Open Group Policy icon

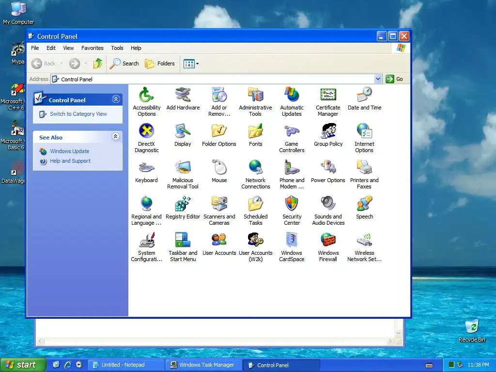tap(328, 135)
